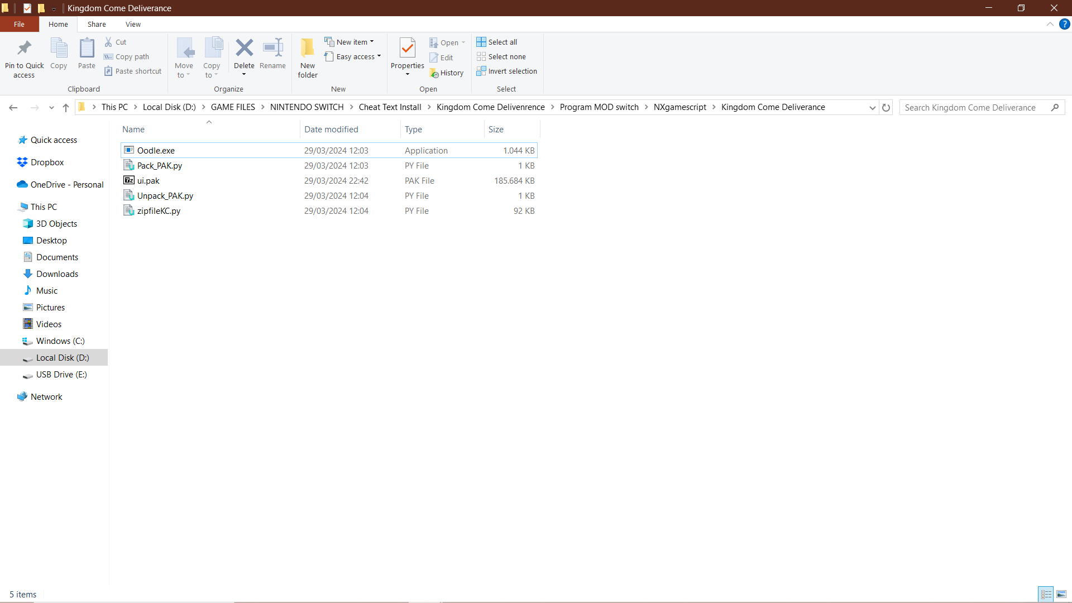Navigate to Program MOD switch breadcrumb
This screenshot has width=1072, height=603.
(599, 107)
